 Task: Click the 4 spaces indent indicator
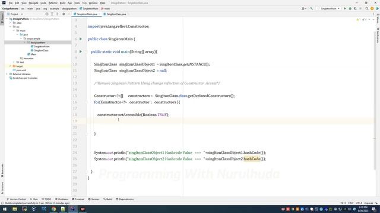click(368, 203)
